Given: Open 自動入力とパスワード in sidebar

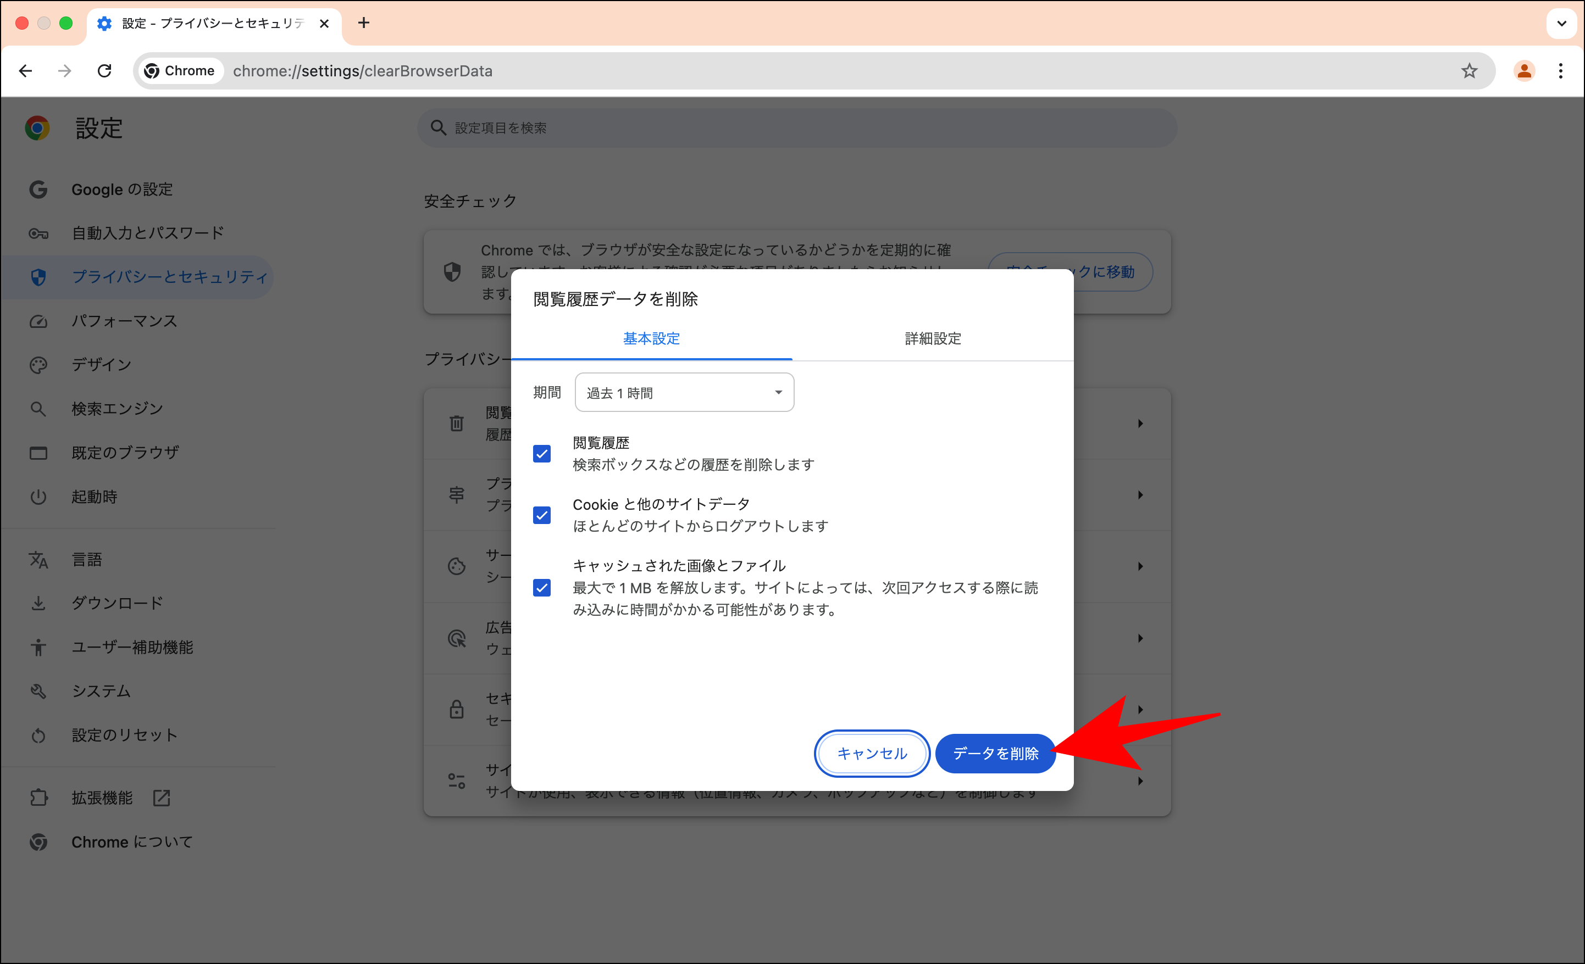Looking at the screenshot, I should tap(138, 233).
